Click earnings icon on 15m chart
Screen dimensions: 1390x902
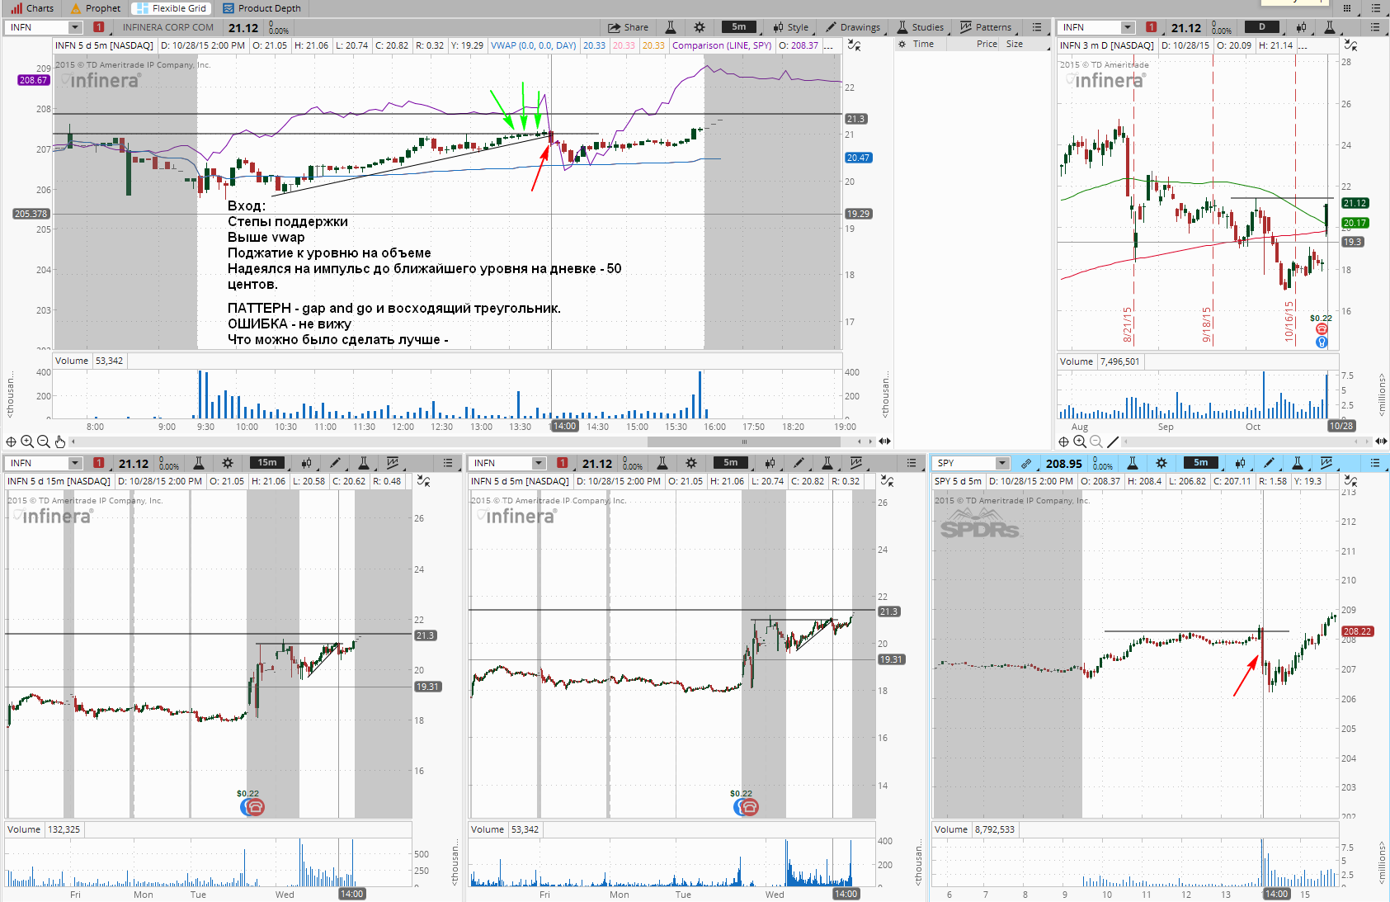[254, 807]
